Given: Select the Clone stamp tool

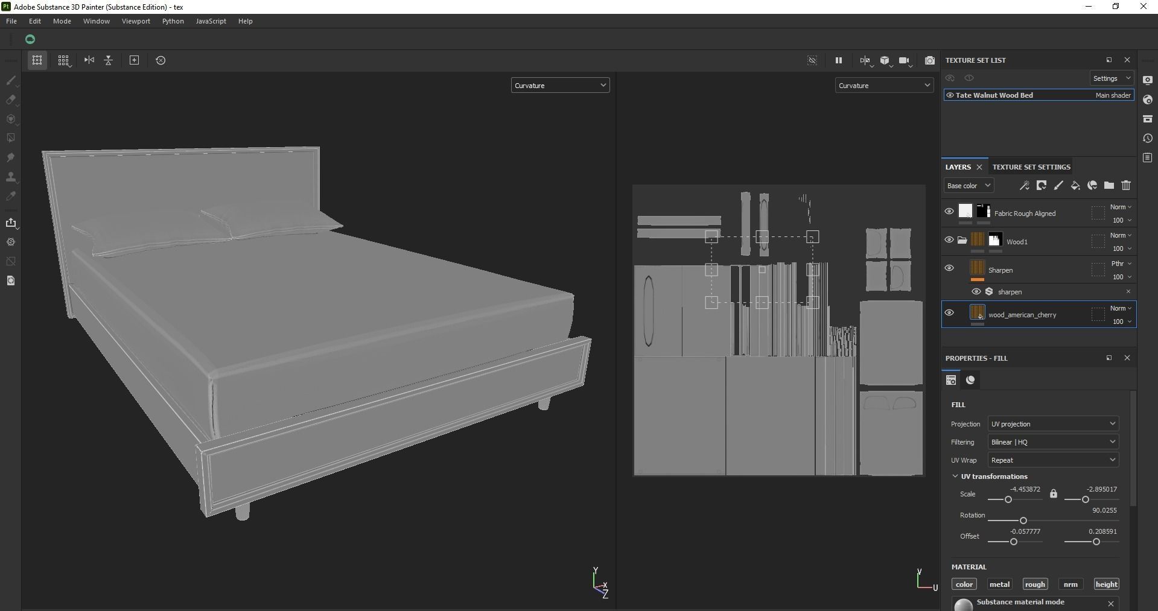Looking at the screenshot, I should [10, 177].
